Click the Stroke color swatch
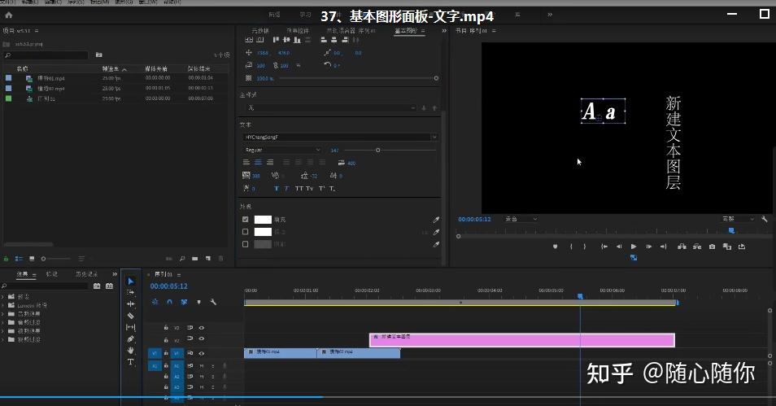The height and width of the screenshot is (406, 776). pos(263,232)
